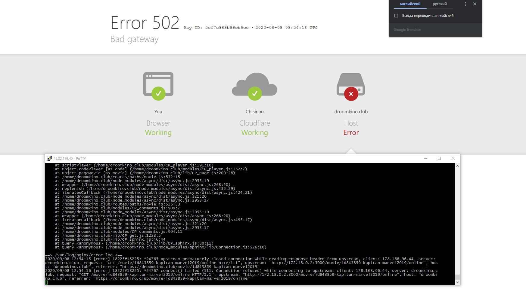
Task: Click the Bad gateway subtitle
Action: [134, 39]
